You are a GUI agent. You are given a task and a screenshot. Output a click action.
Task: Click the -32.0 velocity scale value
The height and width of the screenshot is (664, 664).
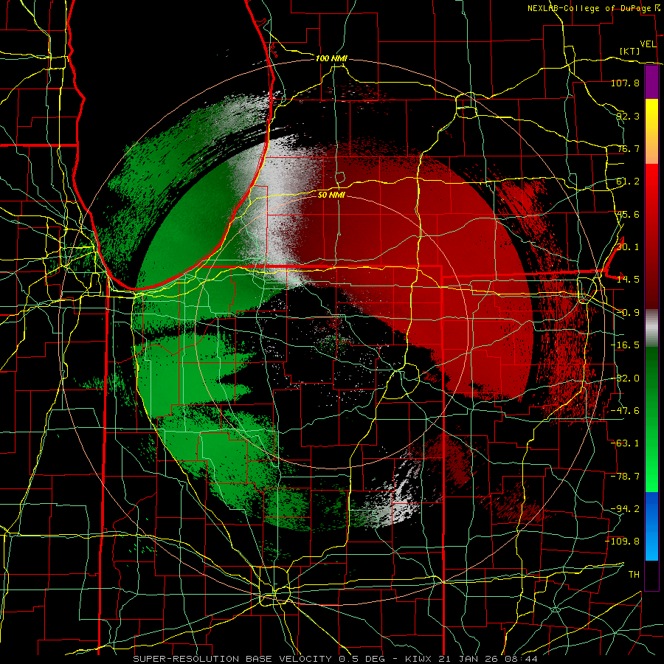(625, 378)
